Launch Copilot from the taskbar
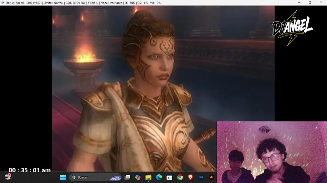 [x=138, y=177]
